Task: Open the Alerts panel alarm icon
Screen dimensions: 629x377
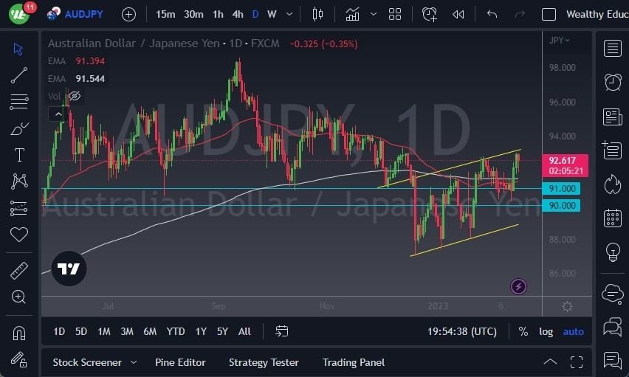Action: coord(613,82)
